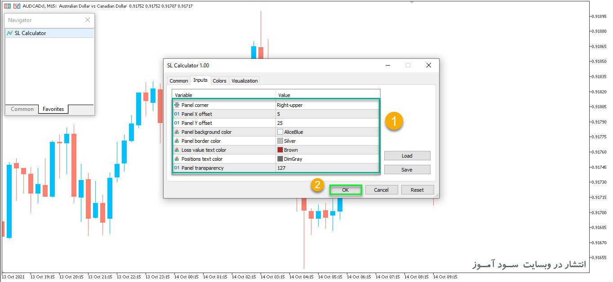Open the AliceBlue background color dropdown

coord(327,132)
